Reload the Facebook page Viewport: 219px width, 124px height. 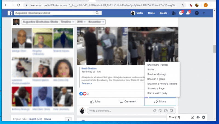pos(19,5)
